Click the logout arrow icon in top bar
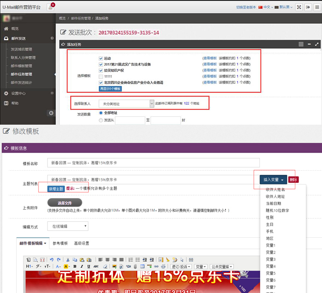The height and width of the screenshot is (293, 322). (307, 7)
